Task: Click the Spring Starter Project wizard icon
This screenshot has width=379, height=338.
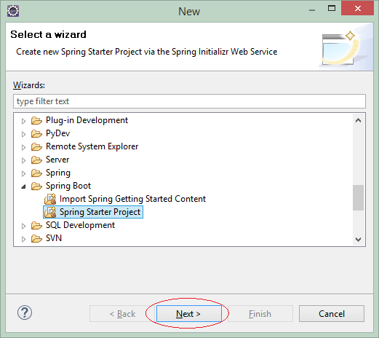Action: click(x=50, y=212)
